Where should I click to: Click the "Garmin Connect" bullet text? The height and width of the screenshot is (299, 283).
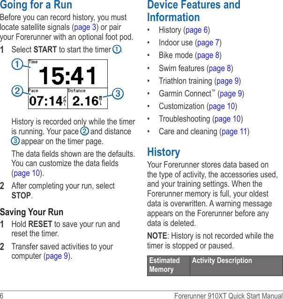pos(185,94)
